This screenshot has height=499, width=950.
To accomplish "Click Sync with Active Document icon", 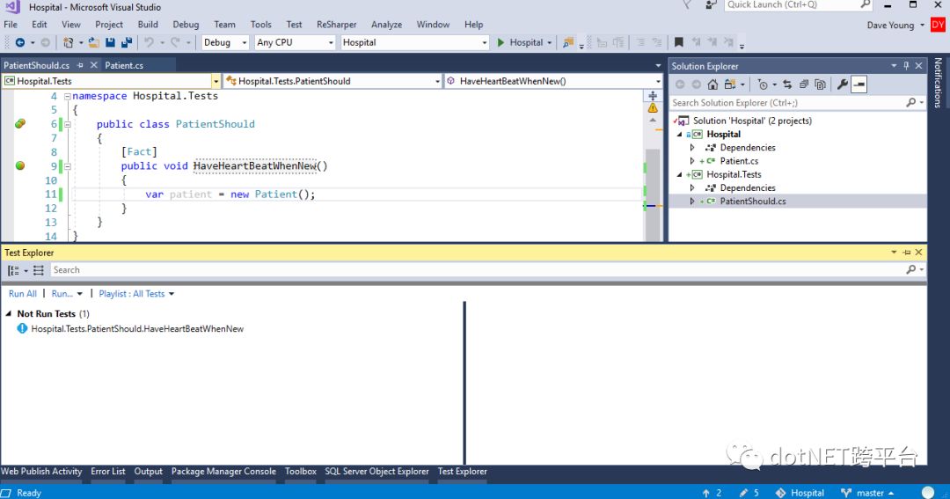I will pos(787,84).
